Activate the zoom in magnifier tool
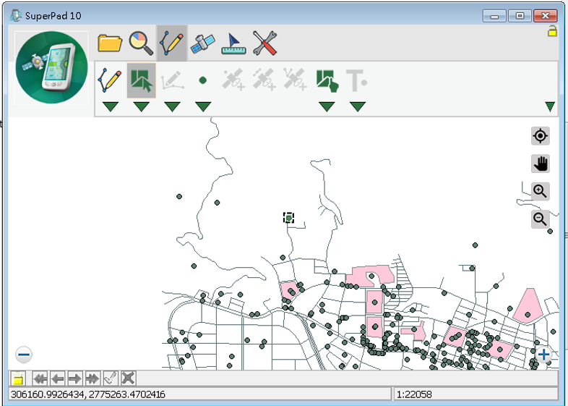 click(x=540, y=191)
